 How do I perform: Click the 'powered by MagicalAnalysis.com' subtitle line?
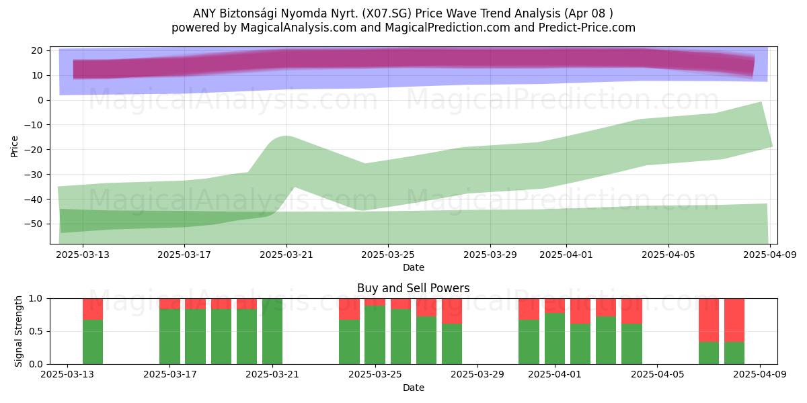coord(403,28)
